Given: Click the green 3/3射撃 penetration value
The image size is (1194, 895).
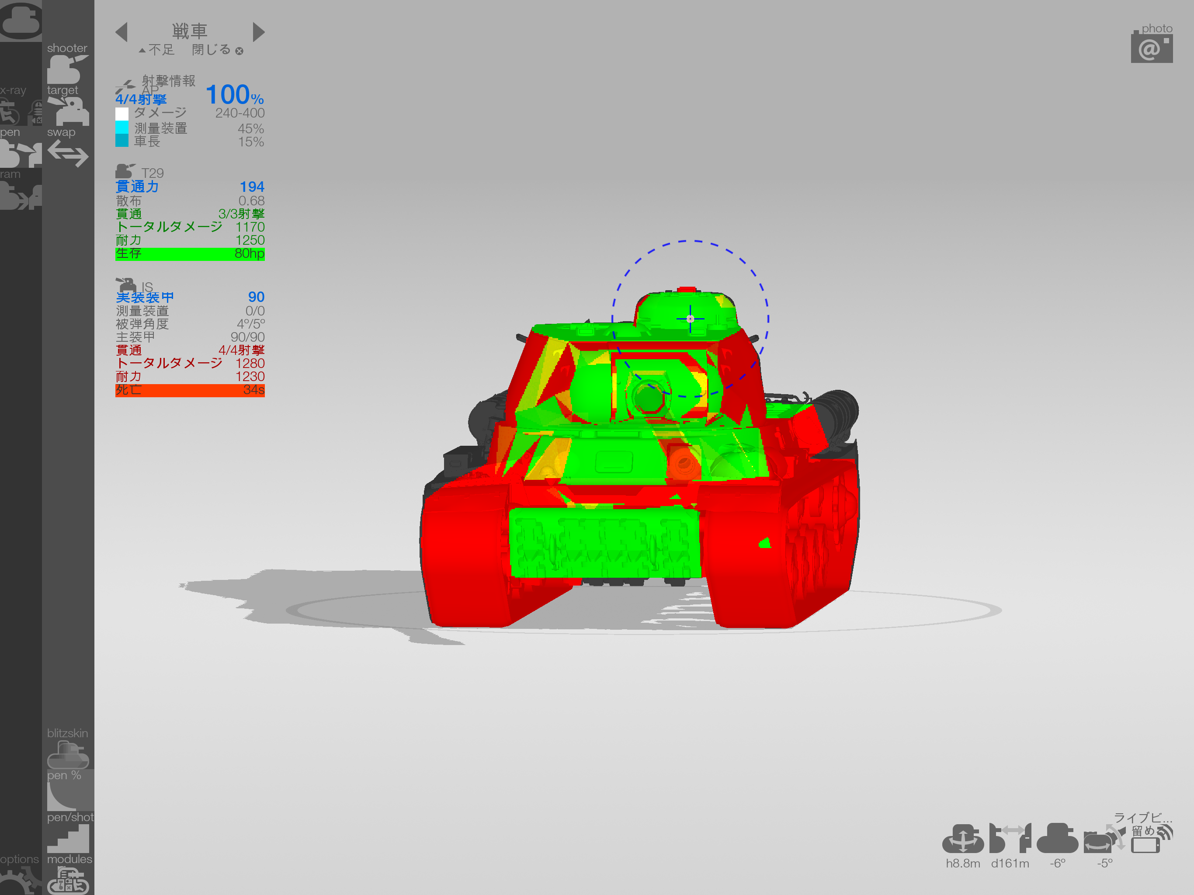Looking at the screenshot, I should [x=241, y=214].
